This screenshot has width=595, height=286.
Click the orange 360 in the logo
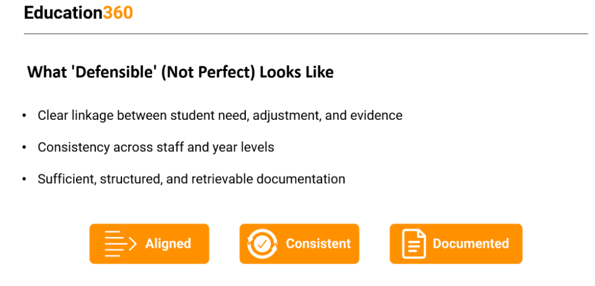coord(118,12)
